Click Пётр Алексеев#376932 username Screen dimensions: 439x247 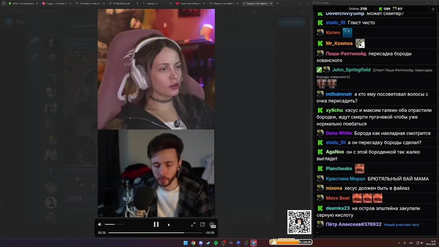[x=354, y=224]
